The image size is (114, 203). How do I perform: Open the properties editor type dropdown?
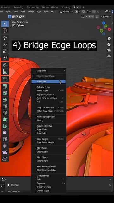(4, 179)
